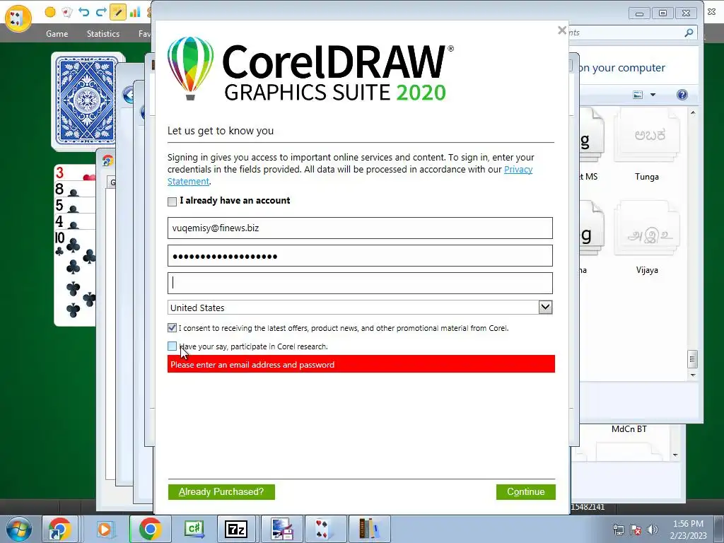Click the playing cards deal icon

click(x=67, y=12)
